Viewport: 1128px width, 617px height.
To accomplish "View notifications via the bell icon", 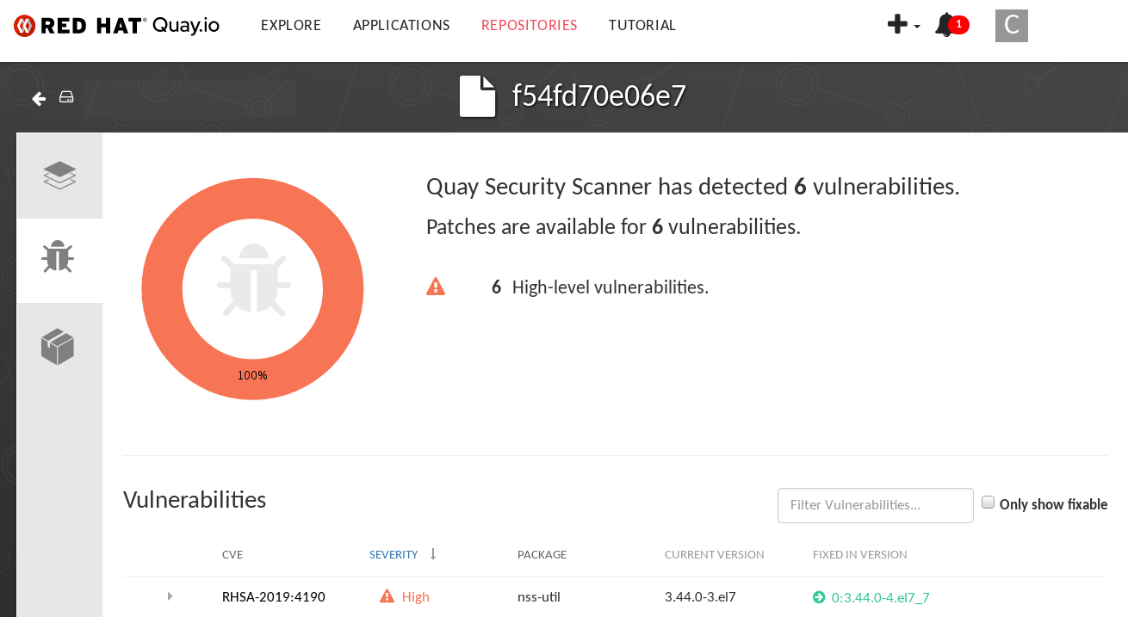I will pyautogui.click(x=945, y=25).
